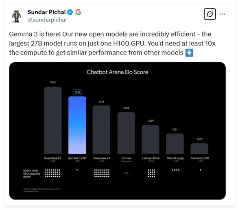Click the DeepSeek R1 GPU dot grid

point(52,173)
